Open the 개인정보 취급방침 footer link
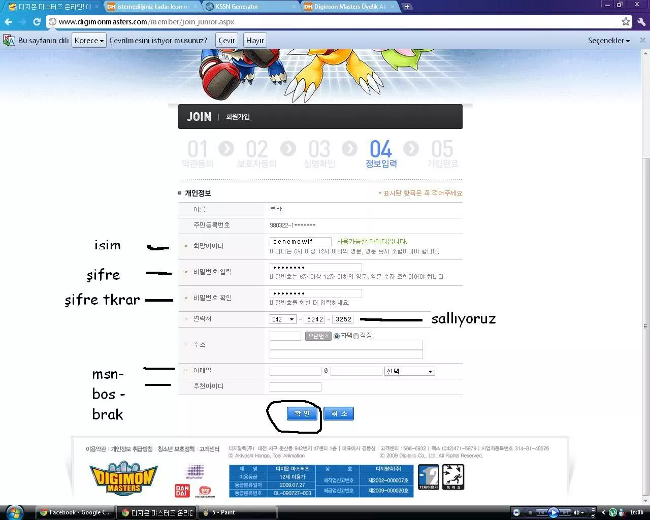 pos(132,449)
